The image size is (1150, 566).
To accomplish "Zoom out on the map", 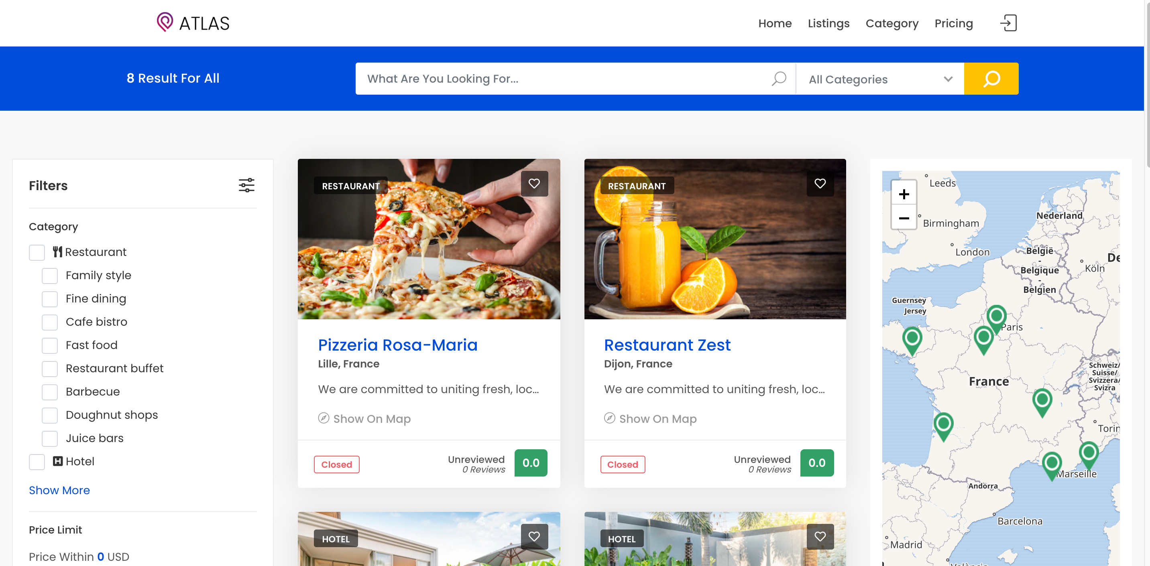I will [x=904, y=218].
